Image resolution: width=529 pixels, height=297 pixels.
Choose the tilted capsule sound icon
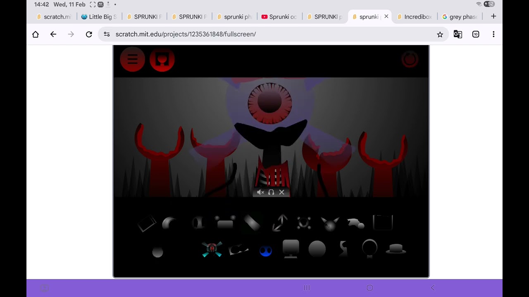pyautogui.click(x=252, y=223)
